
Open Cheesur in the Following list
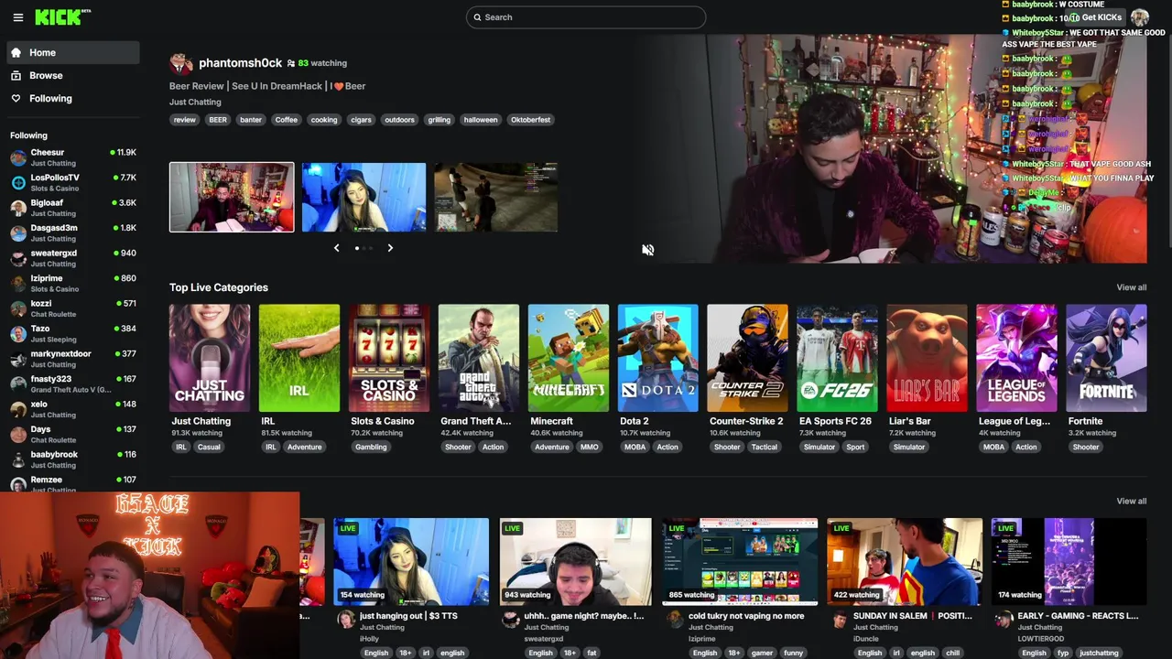tap(73, 157)
